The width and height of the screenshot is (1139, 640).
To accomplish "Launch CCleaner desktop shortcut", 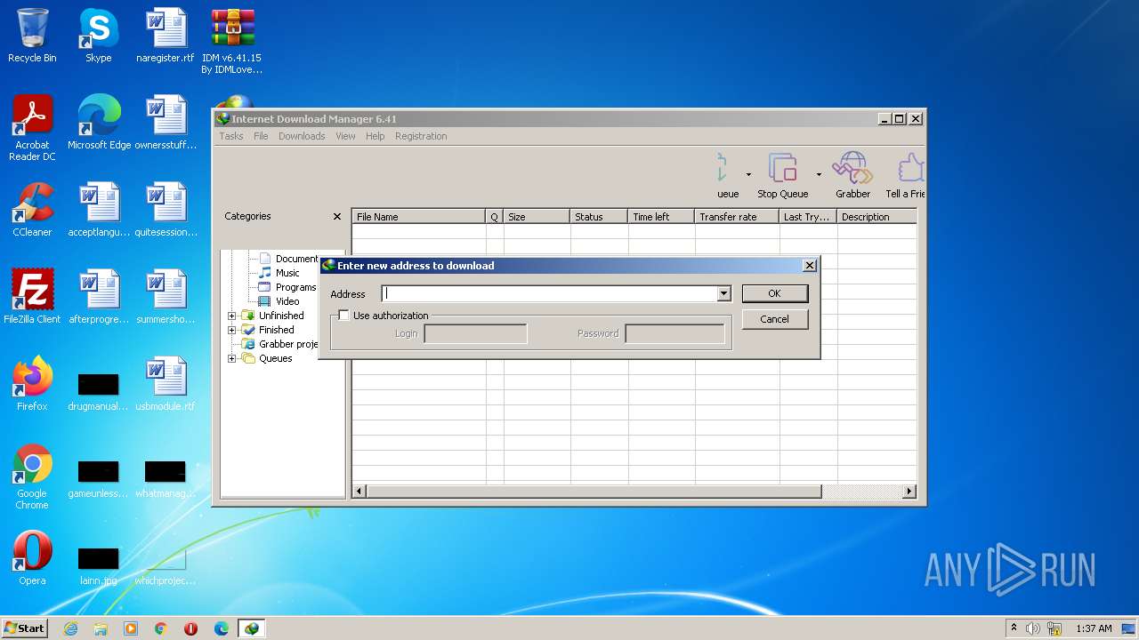I will point(32,203).
